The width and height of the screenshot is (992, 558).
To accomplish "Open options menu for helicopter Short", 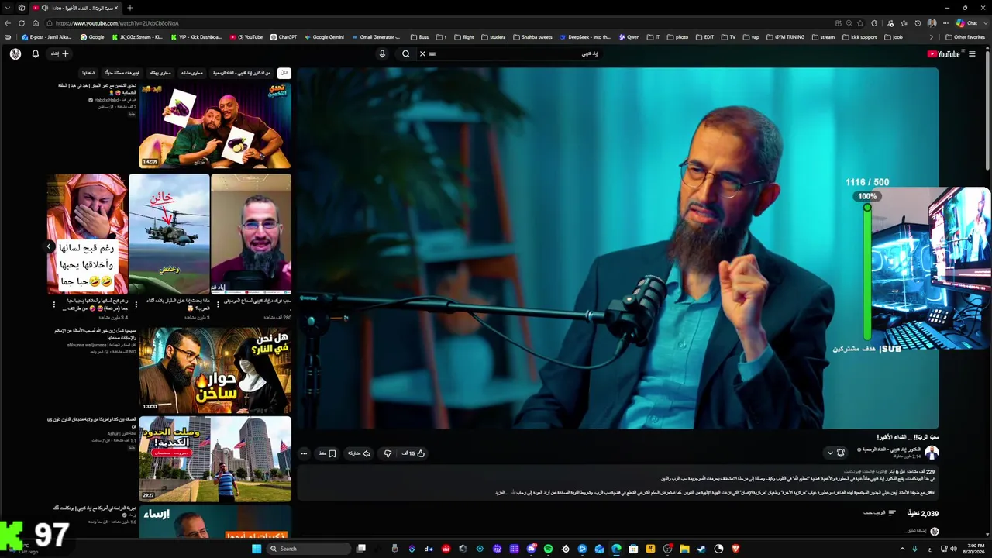I will [136, 305].
